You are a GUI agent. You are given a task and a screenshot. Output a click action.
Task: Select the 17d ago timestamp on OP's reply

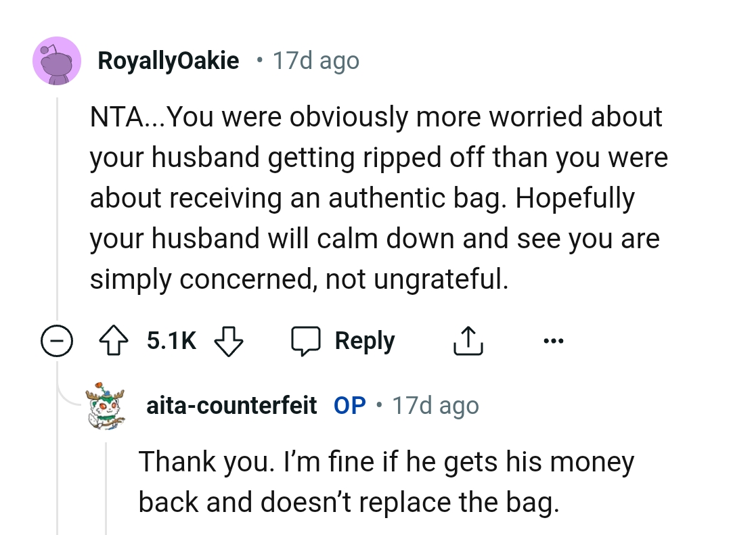click(x=436, y=405)
